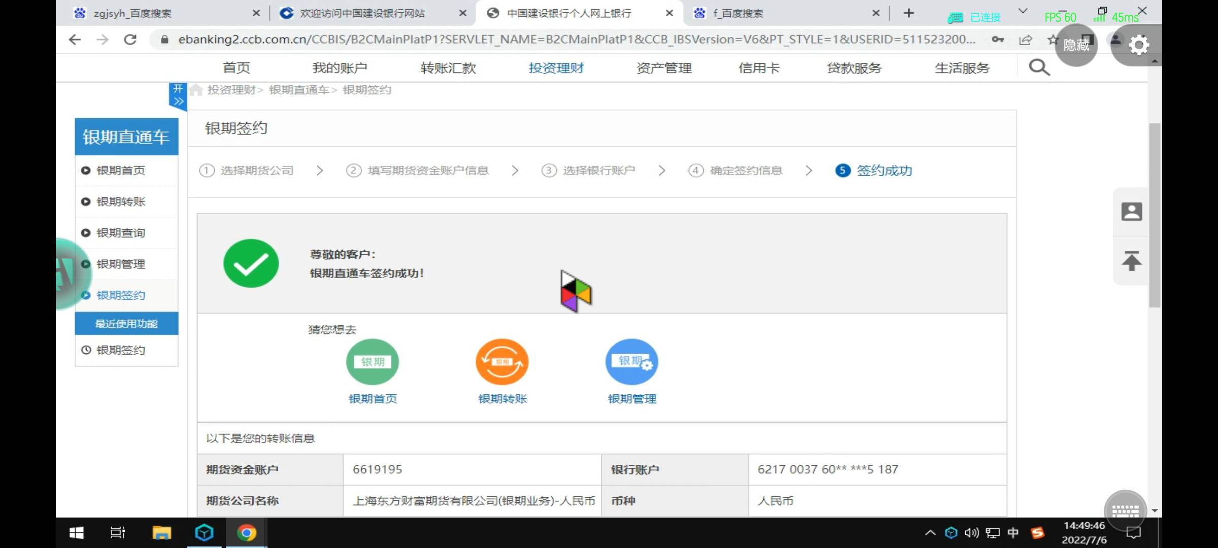Switch to the f_百度搜索 tab

click(737, 13)
